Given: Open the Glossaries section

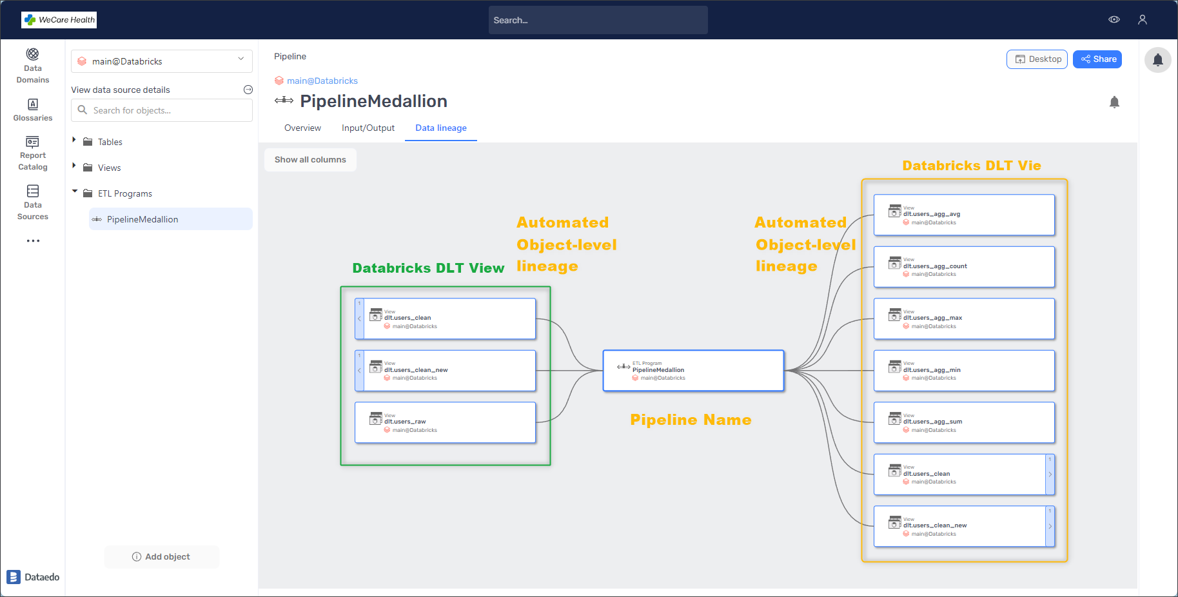Looking at the screenshot, I should [x=32, y=110].
